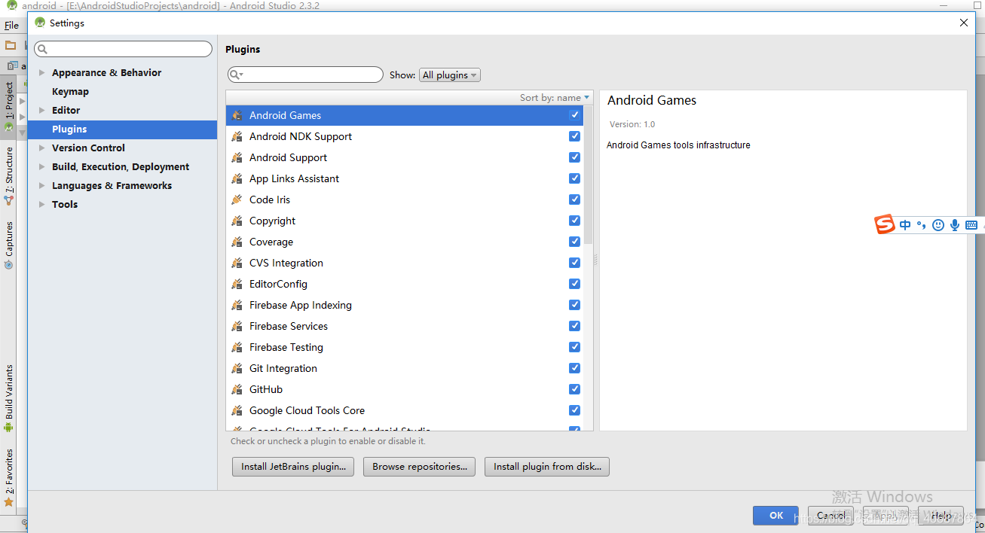Select the Keymap settings item
This screenshot has width=985, height=533.
(70, 92)
